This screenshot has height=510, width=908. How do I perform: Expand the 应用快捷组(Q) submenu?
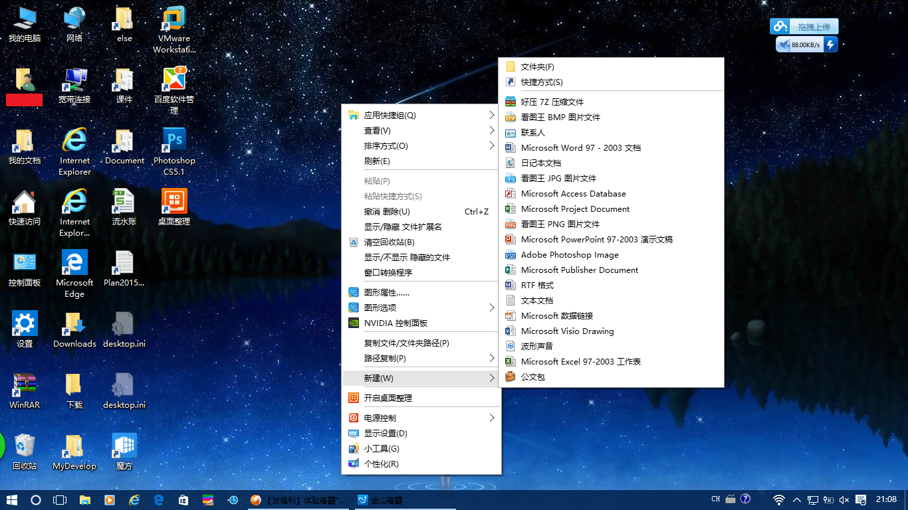(x=421, y=115)
